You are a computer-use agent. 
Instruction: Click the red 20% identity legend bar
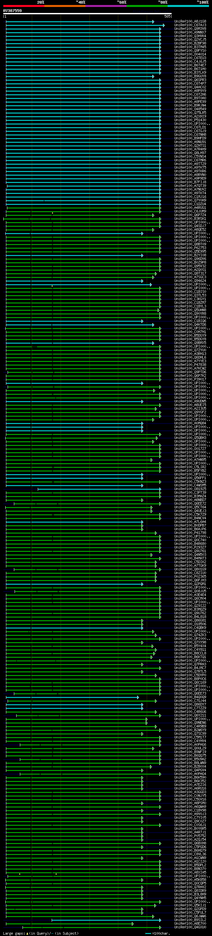point(24,6)
